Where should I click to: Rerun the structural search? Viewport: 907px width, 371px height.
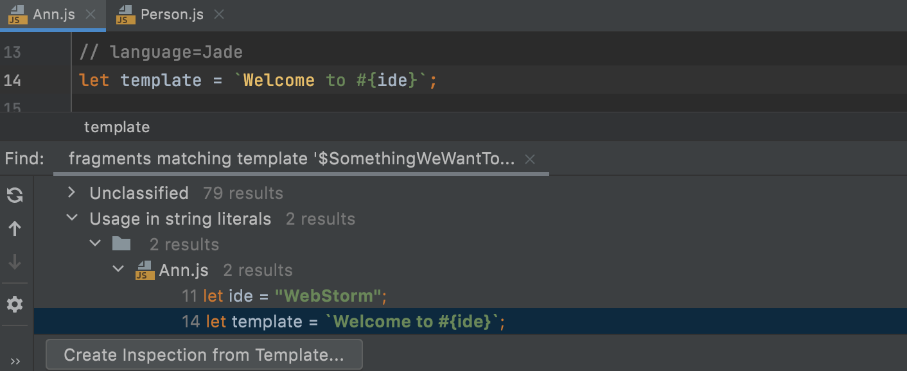click(x=14, y=194)
